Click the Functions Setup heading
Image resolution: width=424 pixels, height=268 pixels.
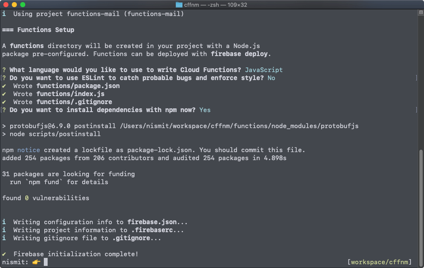(x=46, y=30)
